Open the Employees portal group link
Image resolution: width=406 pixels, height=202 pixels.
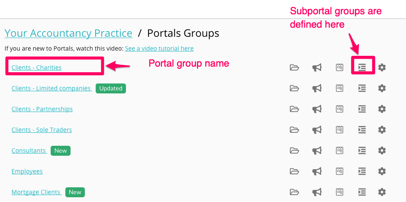27,171
